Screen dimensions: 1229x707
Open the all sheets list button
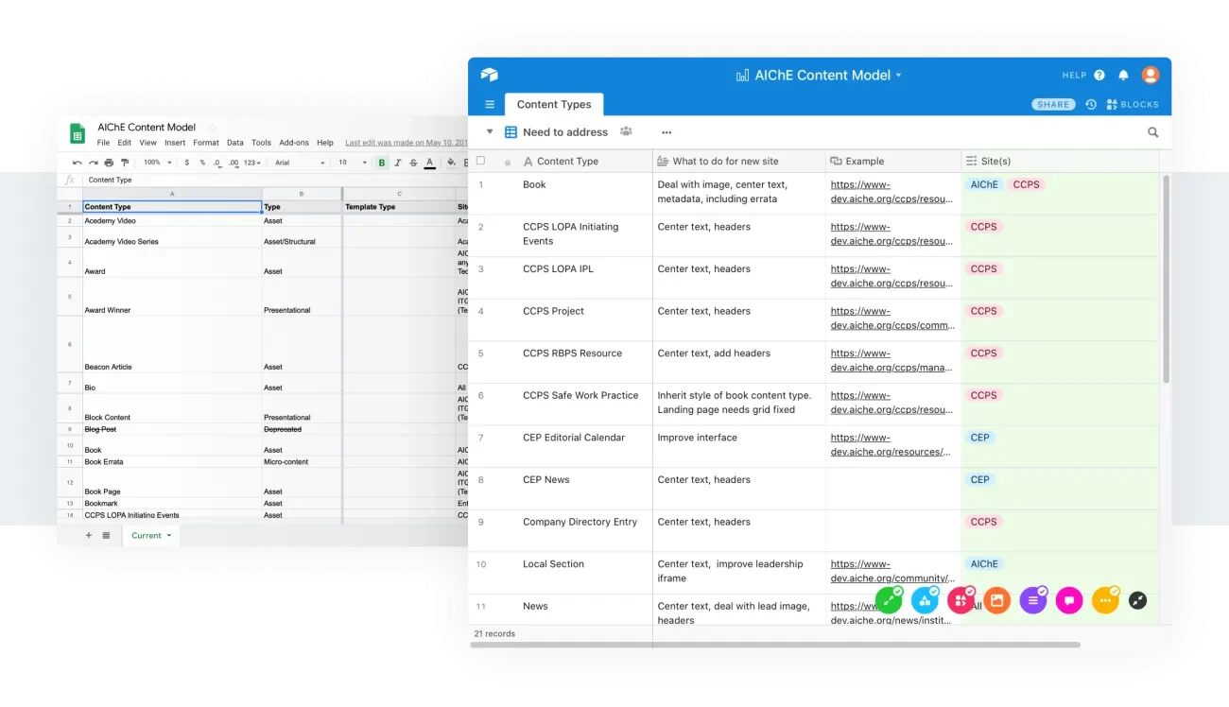coord(106,535)
